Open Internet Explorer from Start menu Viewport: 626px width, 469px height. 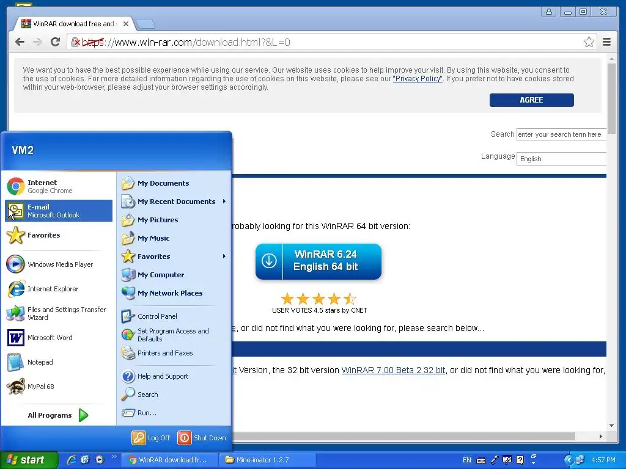coord(58,289)
